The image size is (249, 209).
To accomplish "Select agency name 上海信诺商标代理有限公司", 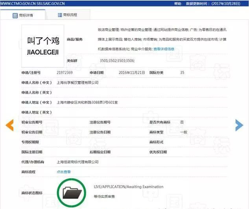I will tap(77, 162).
